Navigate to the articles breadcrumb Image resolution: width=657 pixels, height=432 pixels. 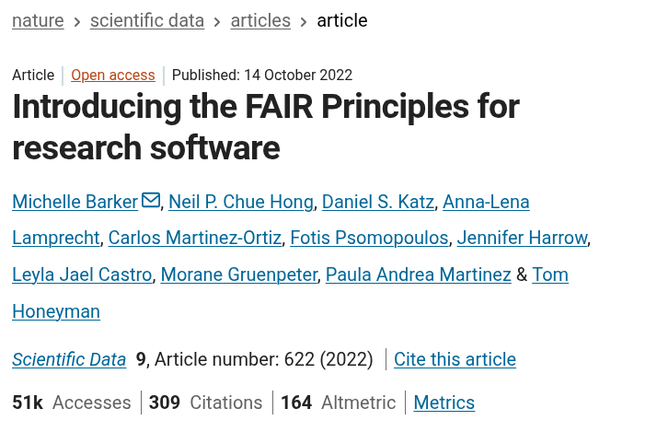[x=260, y=20]
